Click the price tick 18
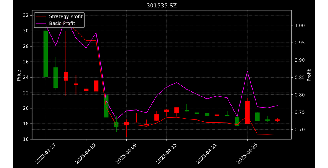The height and width of the screenshot is (168, 328). point(26,124)
